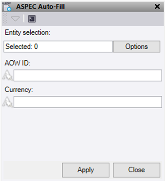Click the Entity selection label
This screenshot has height=181, width=165.
[27, 32]
